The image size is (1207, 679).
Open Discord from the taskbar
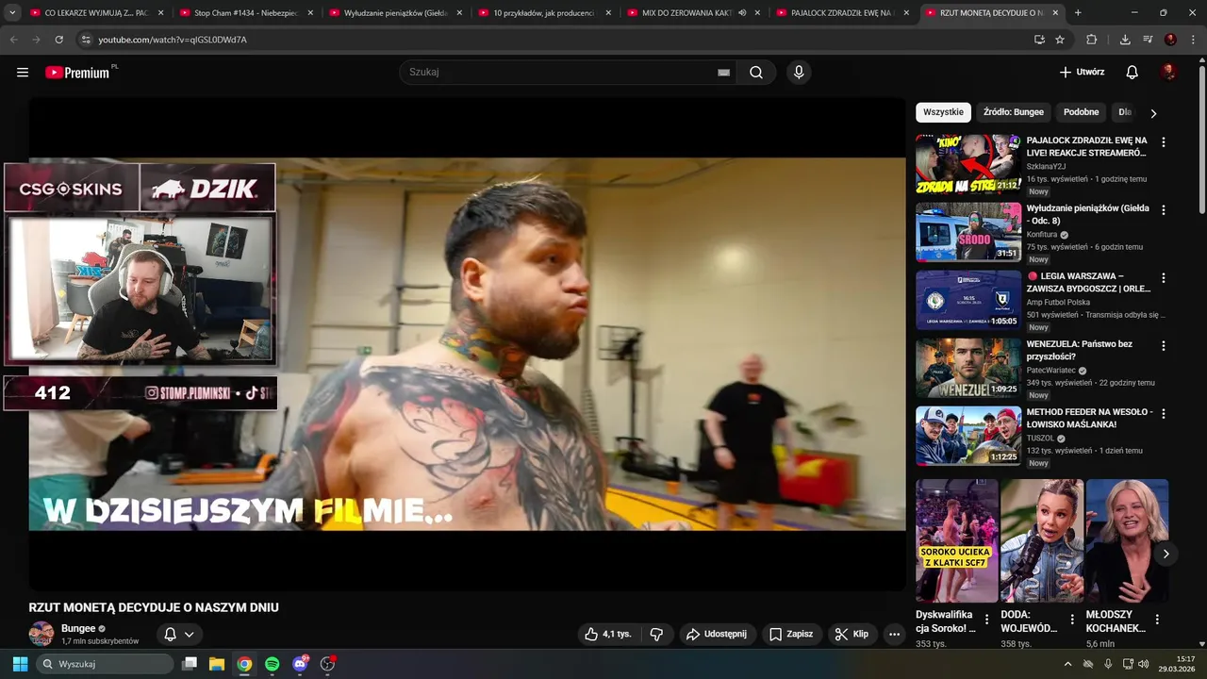pos(300,664)
